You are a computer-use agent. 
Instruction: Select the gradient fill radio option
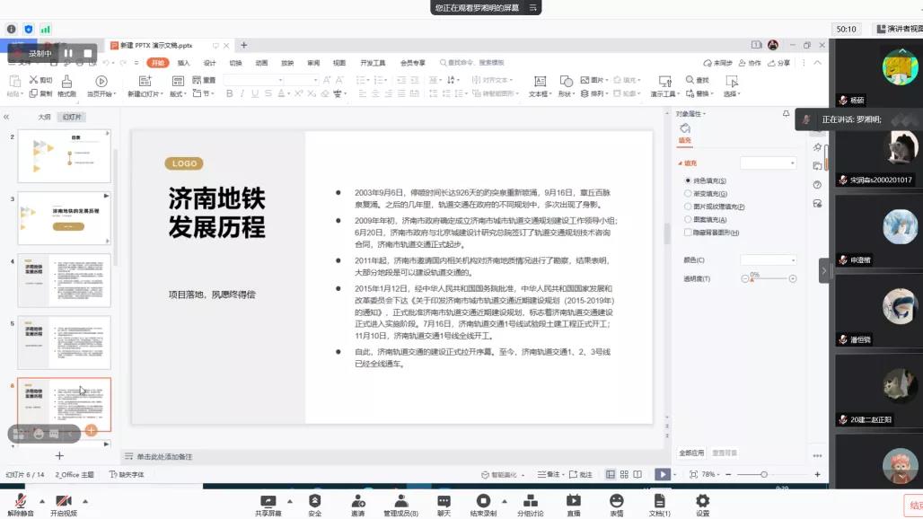(x=688, y=194)
